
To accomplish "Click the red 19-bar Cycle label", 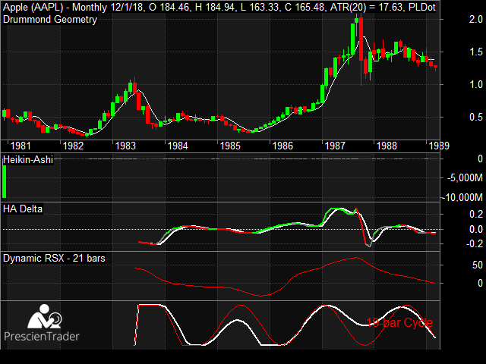I will [399, 323].
